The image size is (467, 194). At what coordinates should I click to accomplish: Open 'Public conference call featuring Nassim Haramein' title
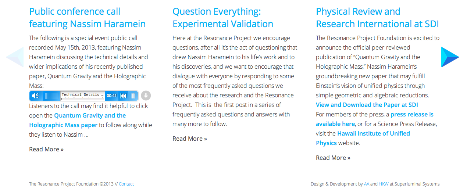[x=87, y=18]
